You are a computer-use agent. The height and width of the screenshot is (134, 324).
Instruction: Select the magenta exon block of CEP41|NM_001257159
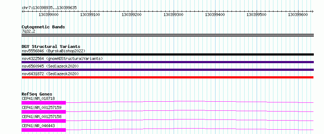(44, 112)
